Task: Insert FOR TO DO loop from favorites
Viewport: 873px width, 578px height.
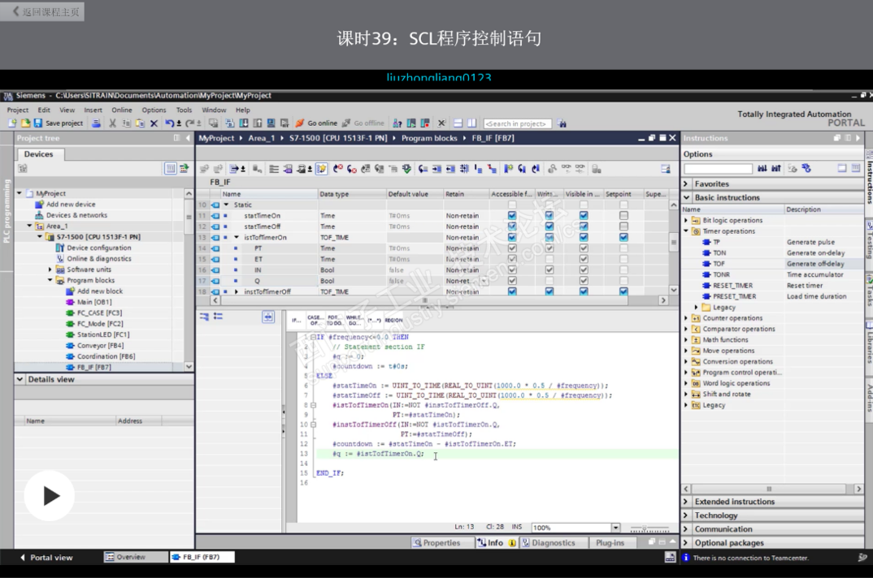Action: [334, 320]
